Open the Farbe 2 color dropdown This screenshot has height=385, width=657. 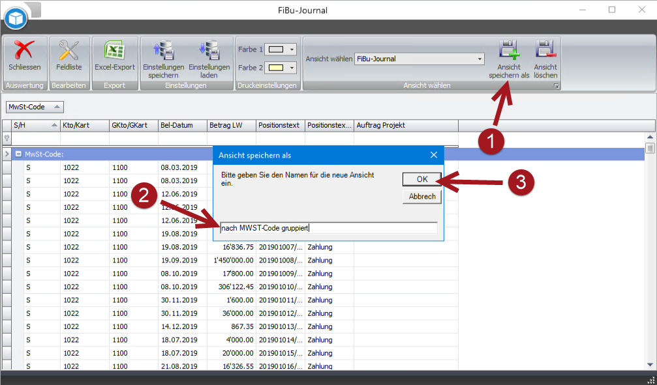tap(292, 68)
